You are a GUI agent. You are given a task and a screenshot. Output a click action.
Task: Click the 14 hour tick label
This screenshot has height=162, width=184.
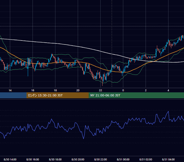[x=10, y=90]
